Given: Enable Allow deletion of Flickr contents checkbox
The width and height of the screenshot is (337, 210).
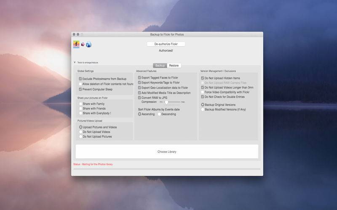Looking at the screenshot, I should pyautogui.click(x=80, y=84).
